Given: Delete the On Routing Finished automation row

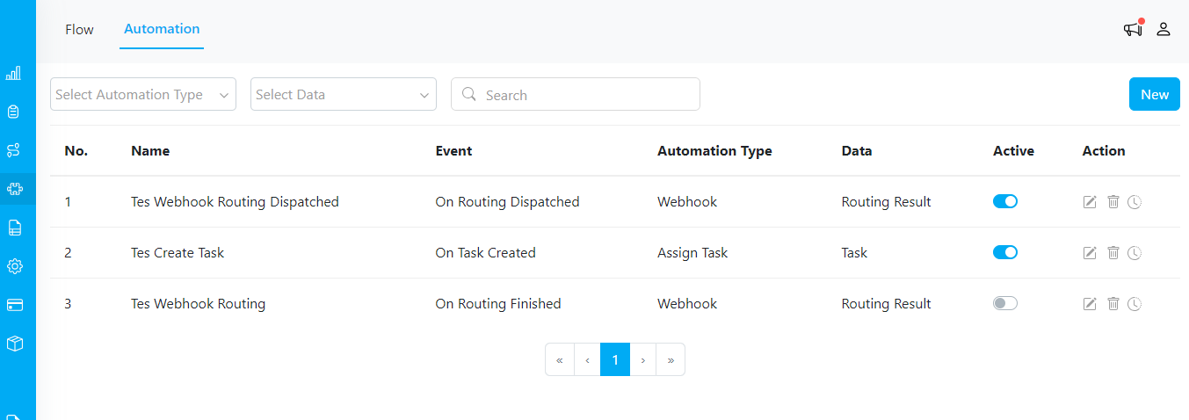Looking at the screenshot, I should pyautogui.click(x=1113, y=304).
